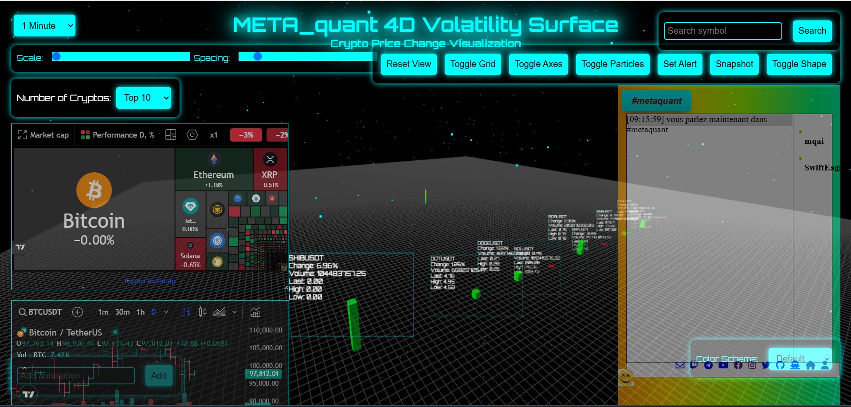Expand the chart style chevron
The image size is (851, 407).
[x=235, y=312]
